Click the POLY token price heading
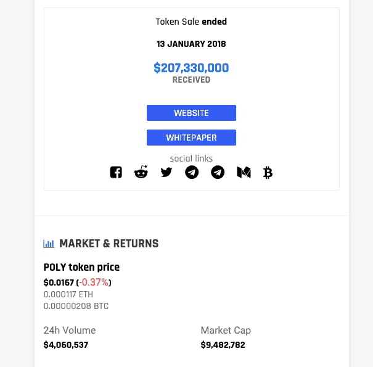This screenshot has width=373, height=367. (81, 267)
